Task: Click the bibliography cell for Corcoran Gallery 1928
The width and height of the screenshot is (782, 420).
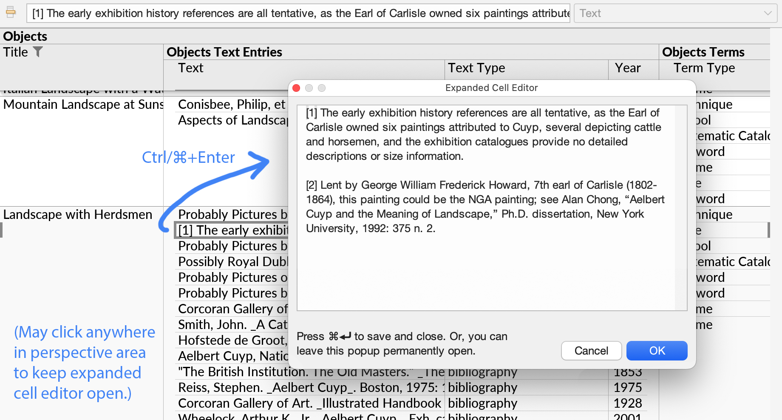Action: click(483, 403)
